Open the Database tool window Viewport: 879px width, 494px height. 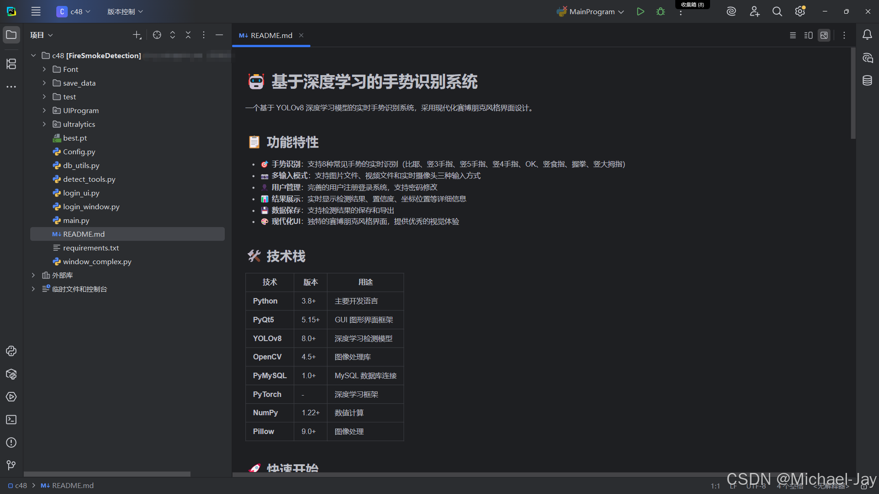click(867, 81)
